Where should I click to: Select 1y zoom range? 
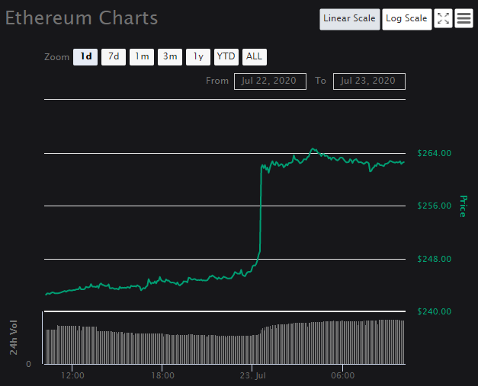198,57
